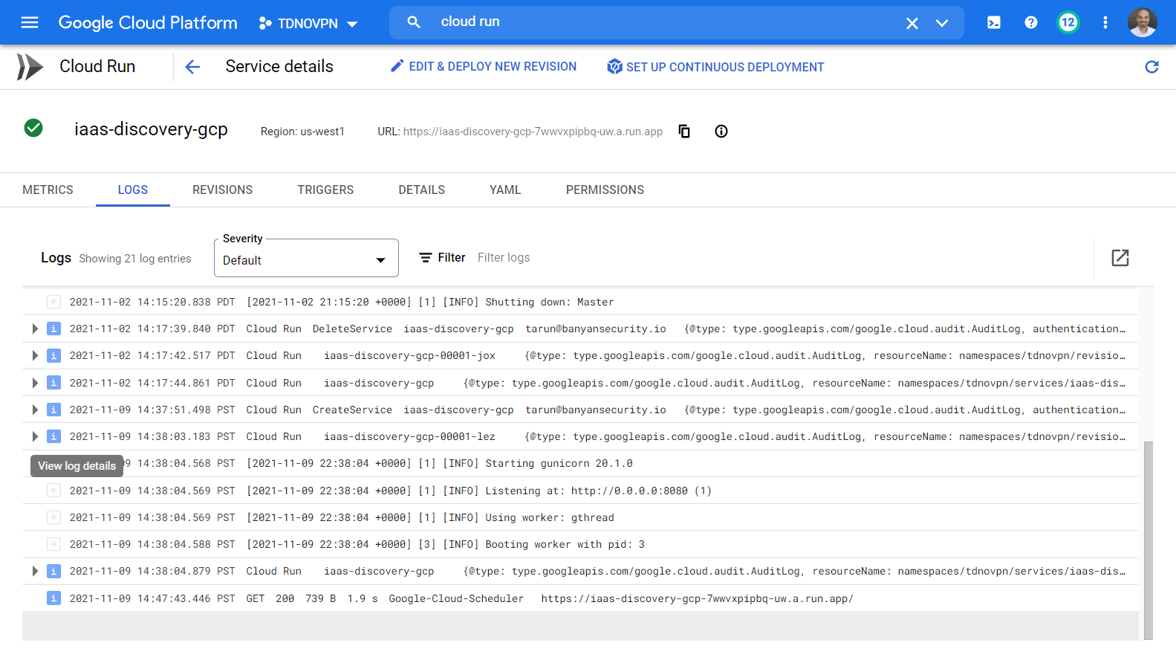Open the Severity dropdown set to Default
The image size is (1176, 663).
[x=306, y=259]
